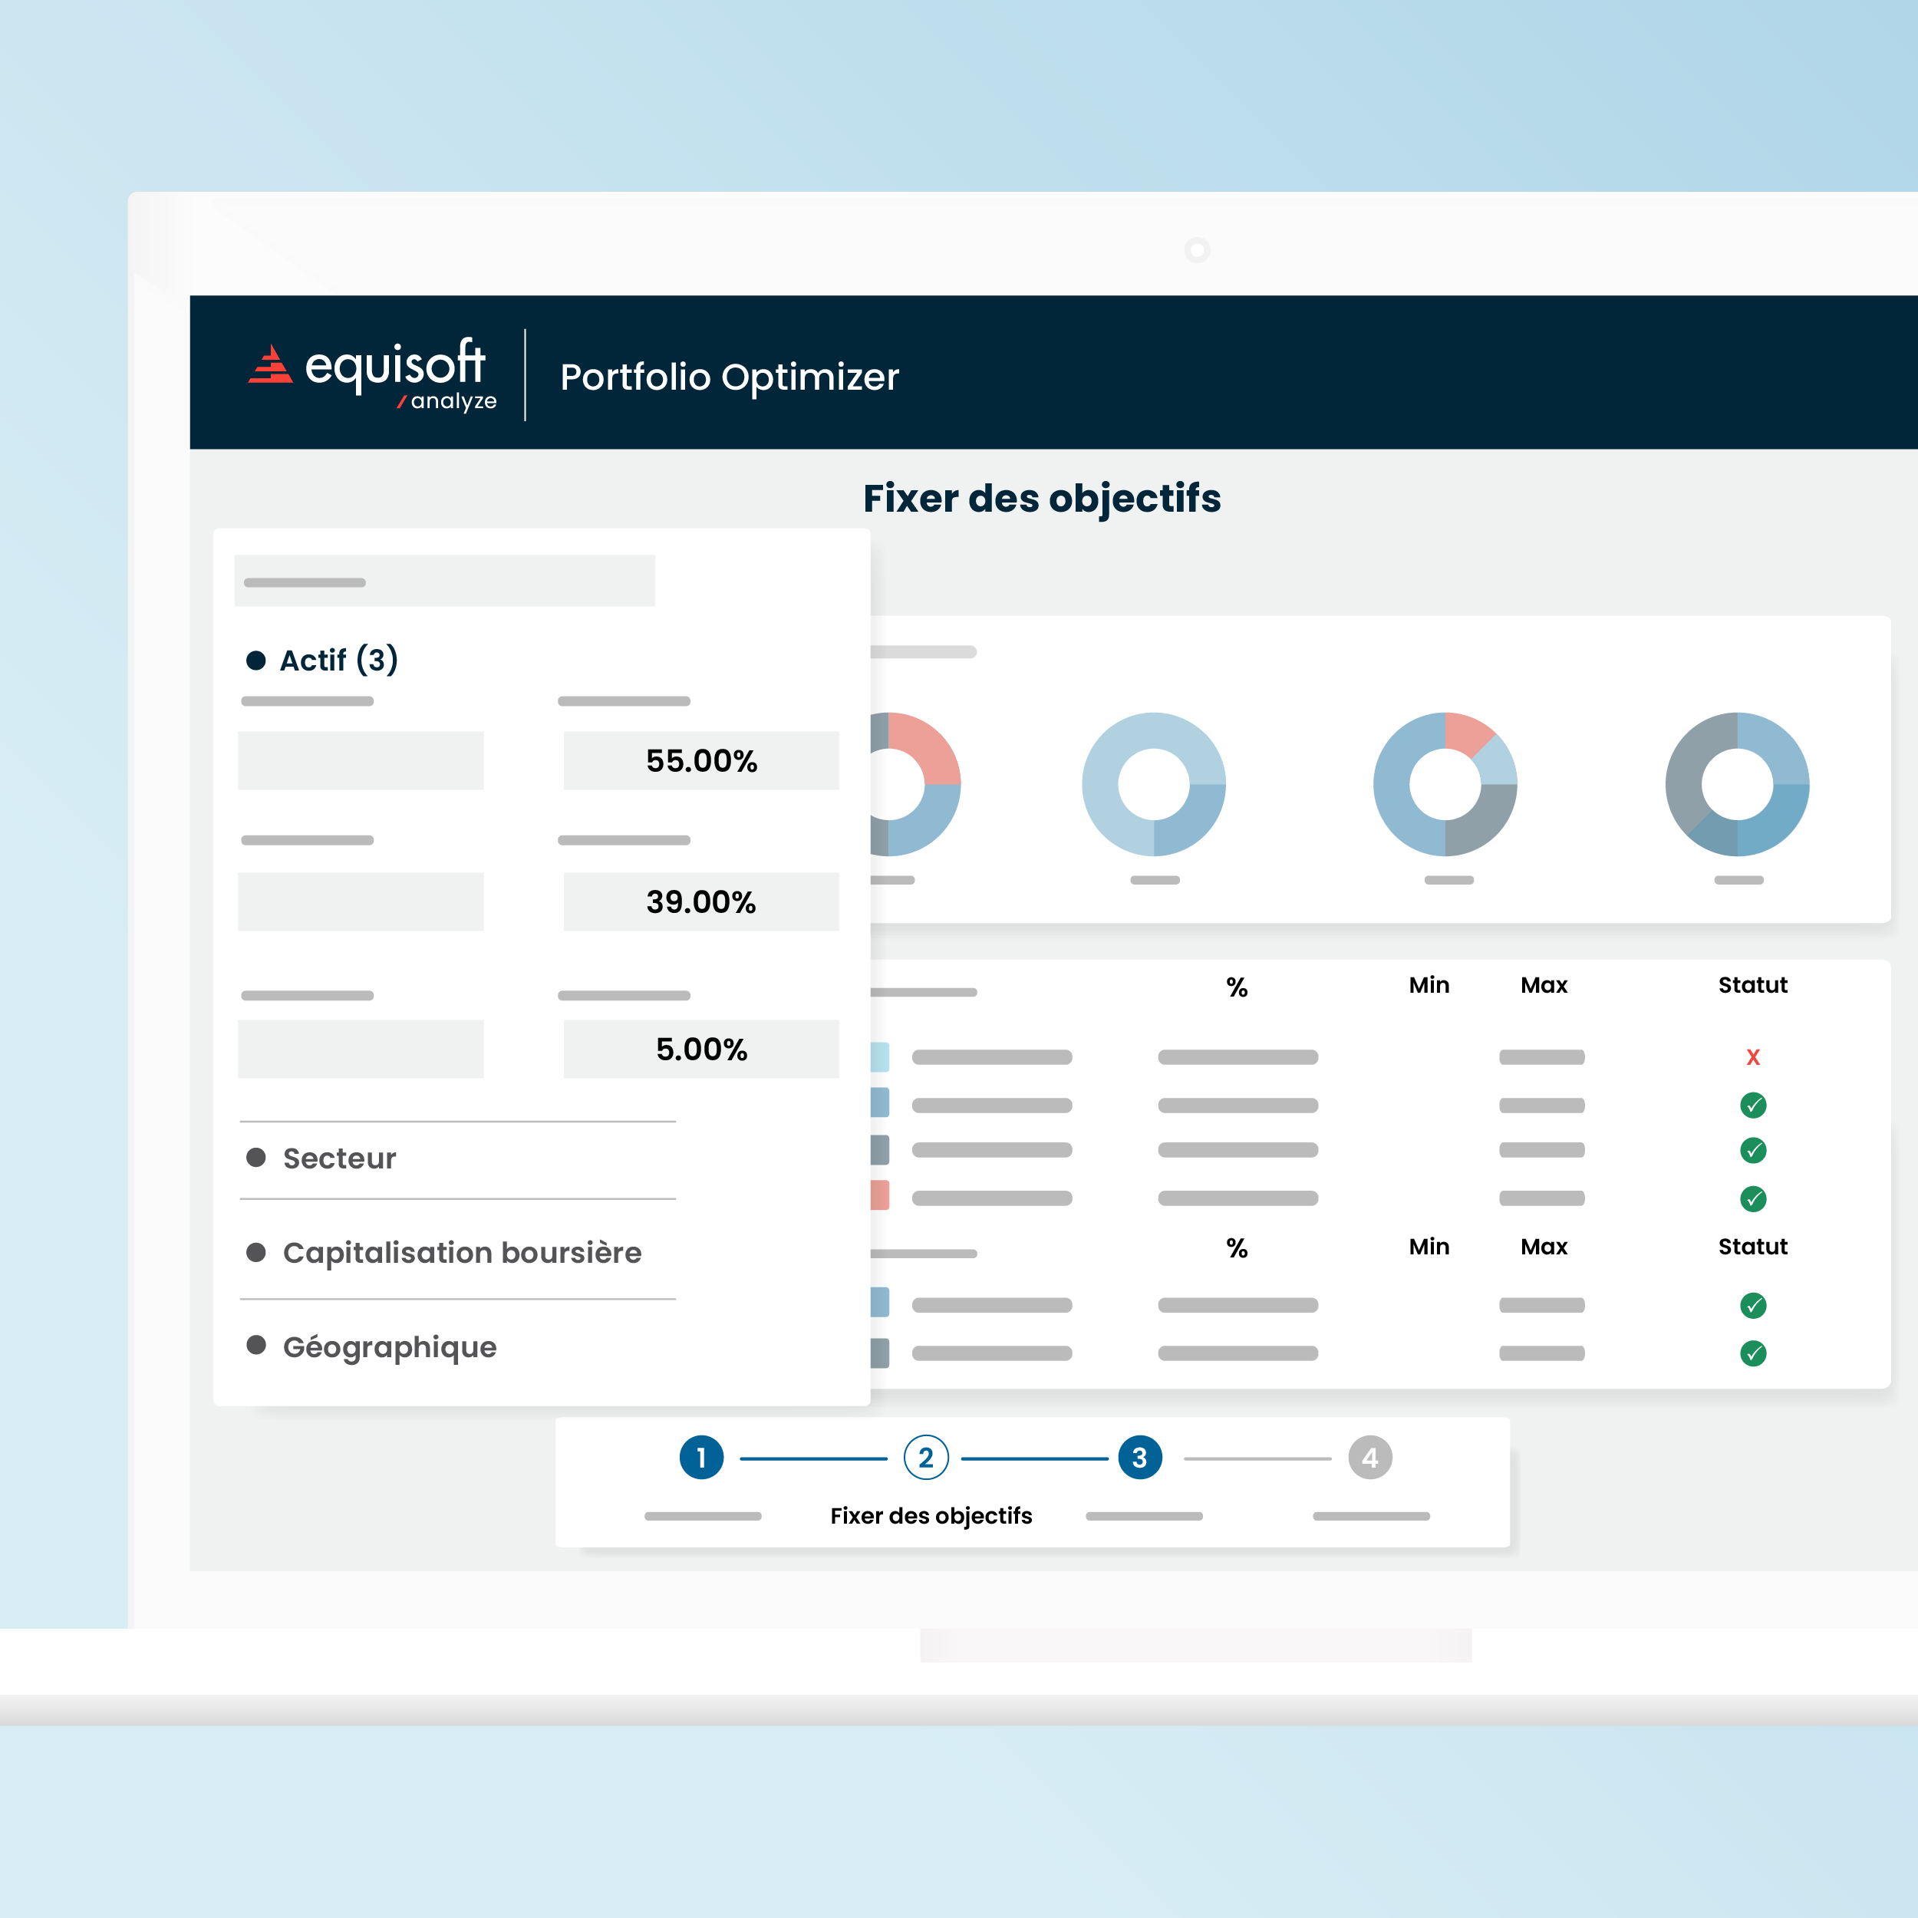Click the last green checkmark in bottom table
The image size is (1918, 1918).
1753,1352
